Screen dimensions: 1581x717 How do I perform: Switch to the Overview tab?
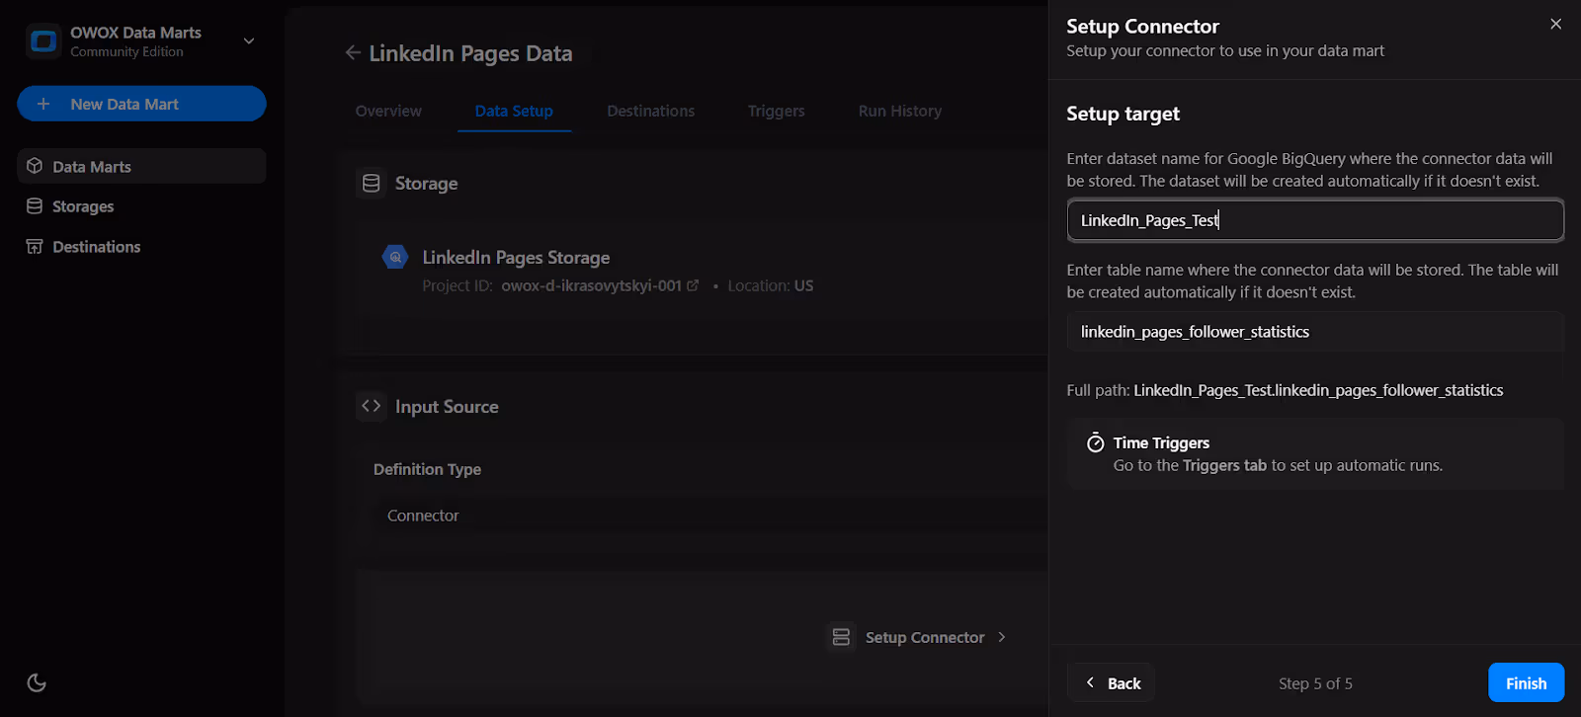(x=388, y=111)
